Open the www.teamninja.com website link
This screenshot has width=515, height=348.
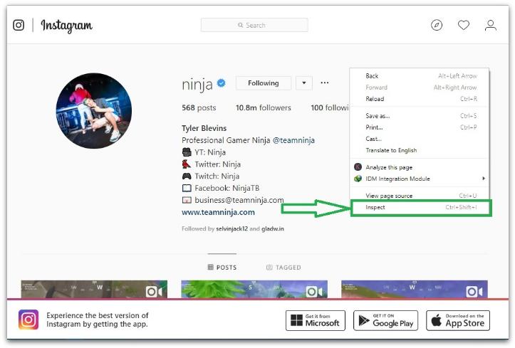click(218, 212)
